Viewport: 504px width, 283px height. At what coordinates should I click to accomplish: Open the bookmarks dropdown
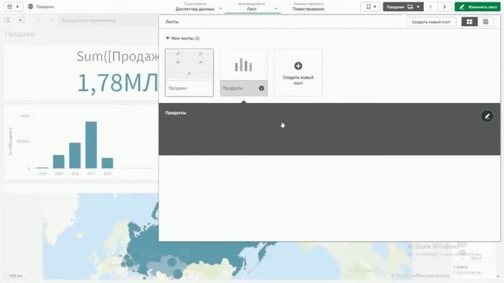click(x=371, y=7)
